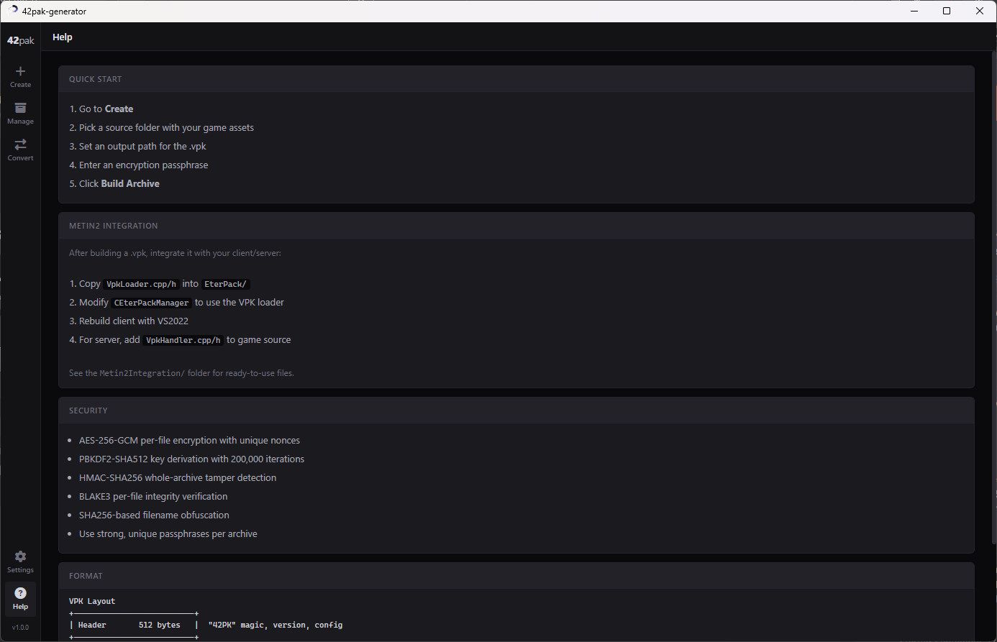The image size is (997, 642).
Task: Open the Create page from sidebar
Action: 20,77
